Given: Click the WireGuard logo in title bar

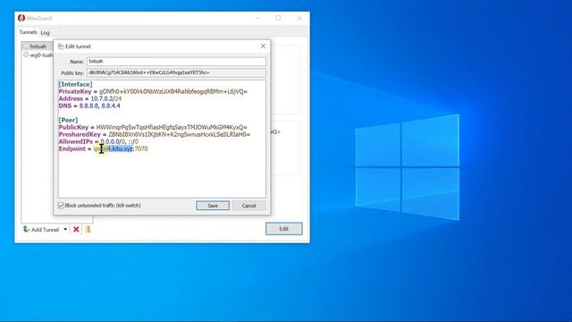Looking at the screenshot, I should click(x=21, y=18).
